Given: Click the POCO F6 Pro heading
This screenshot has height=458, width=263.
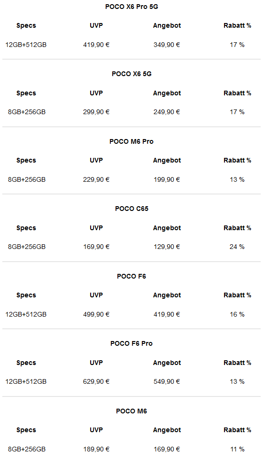Looking at the screenshot, I should 131,343.
